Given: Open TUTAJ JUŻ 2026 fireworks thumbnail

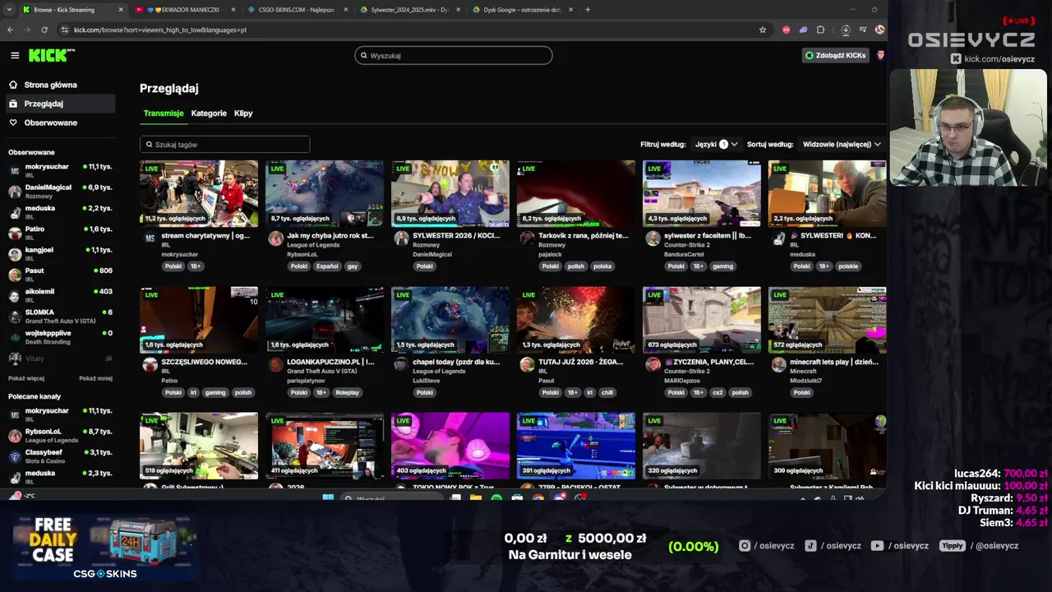Looking at the screenshot, I should point(576,320).
